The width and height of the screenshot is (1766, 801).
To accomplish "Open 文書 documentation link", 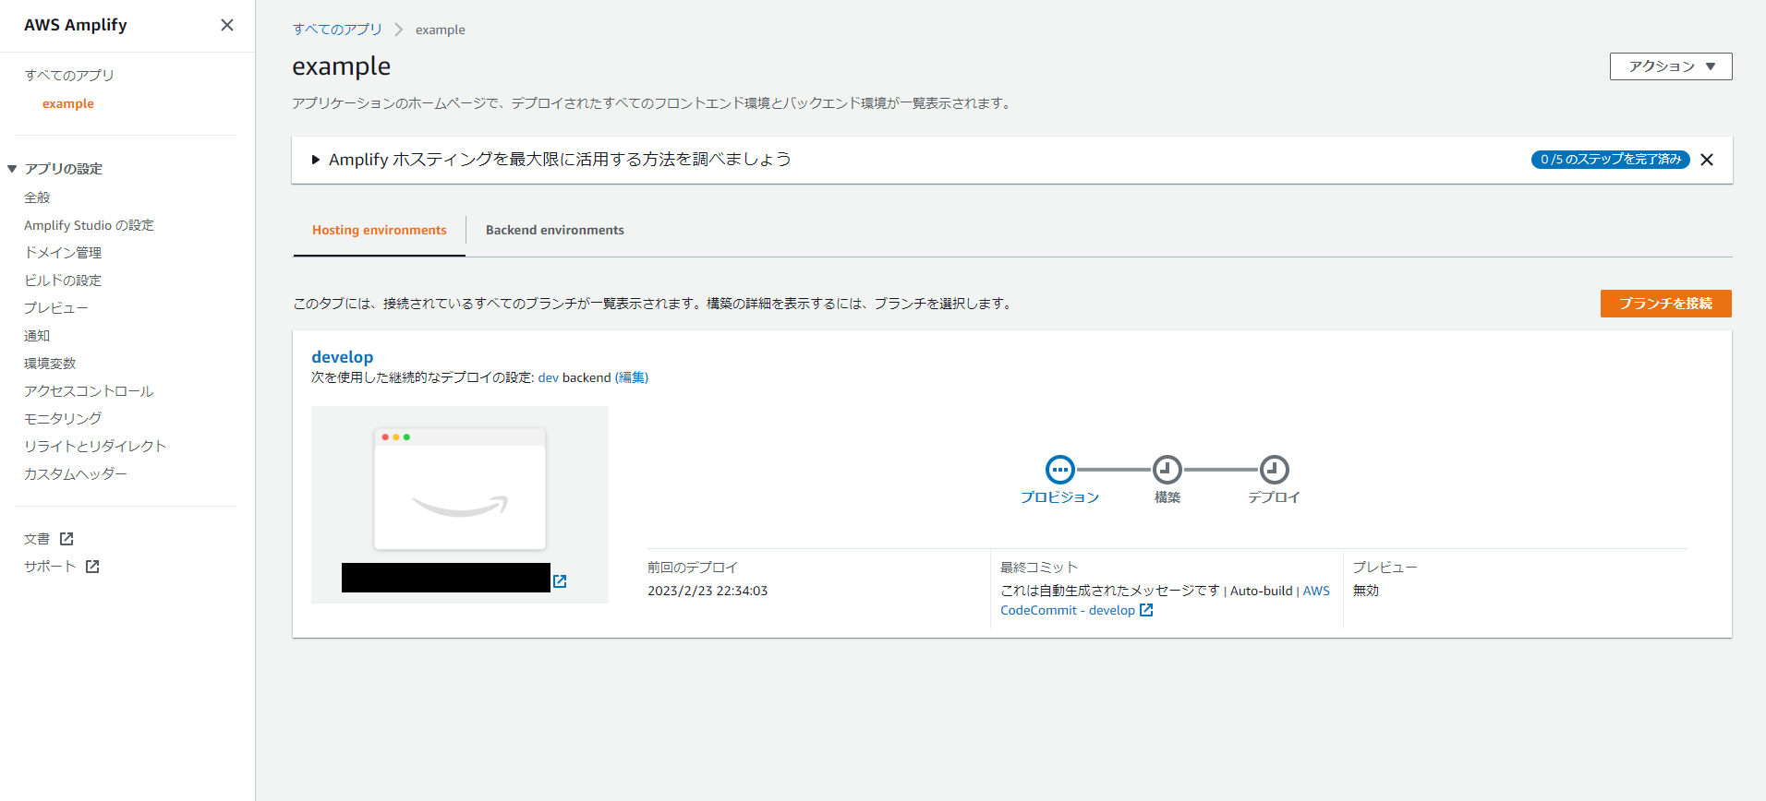I will point(37,539).
